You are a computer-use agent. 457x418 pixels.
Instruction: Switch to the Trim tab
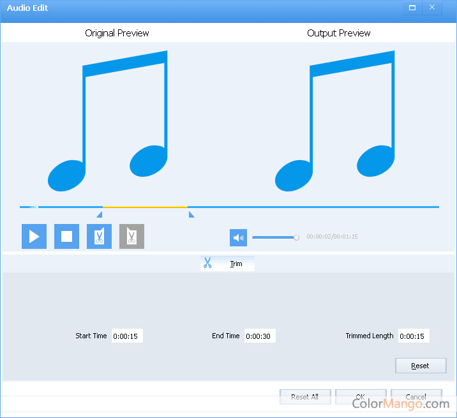click(236, 264)
